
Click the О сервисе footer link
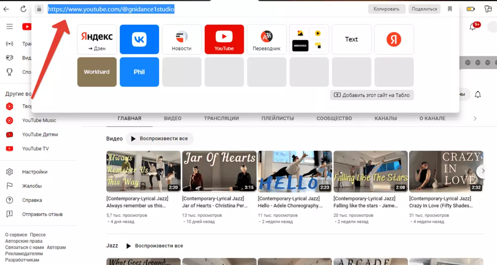(x=16, y=235)
